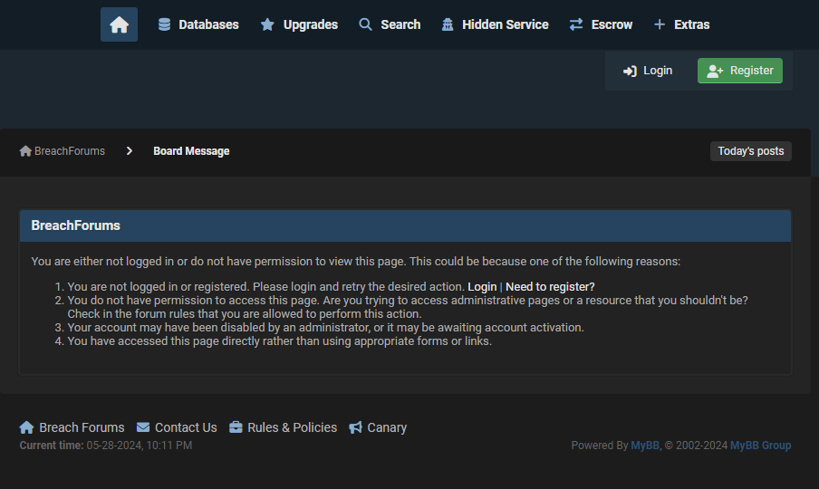Open the MyBB Group footer link
This screenshot has height=489, width=819.
pos(760,446)
